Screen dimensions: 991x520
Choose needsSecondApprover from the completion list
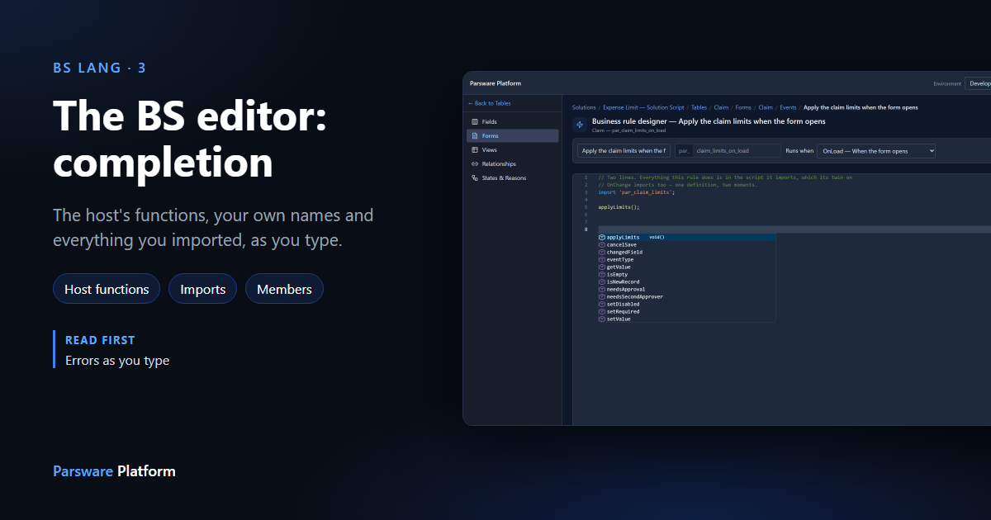point(686,297)
